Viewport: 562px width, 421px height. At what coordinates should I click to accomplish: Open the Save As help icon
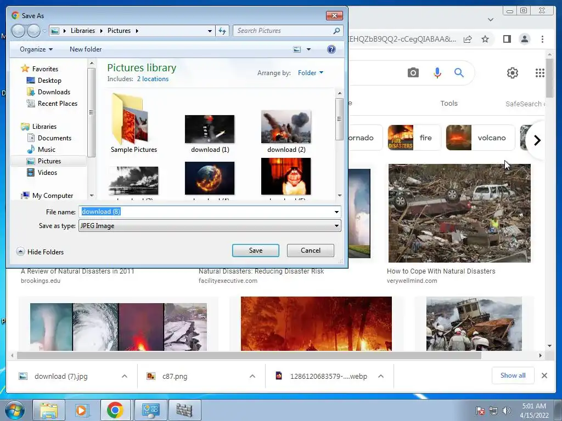coord(331,49)
